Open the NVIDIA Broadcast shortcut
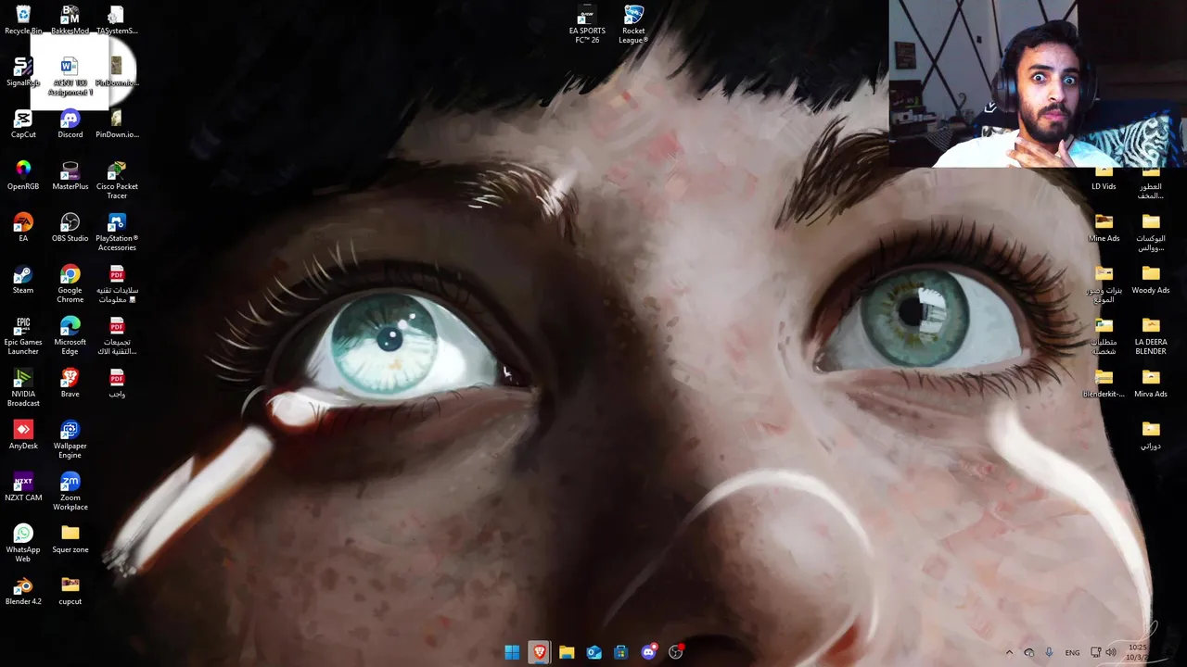The image size is (1187, 667). click(x=23, y=387)
